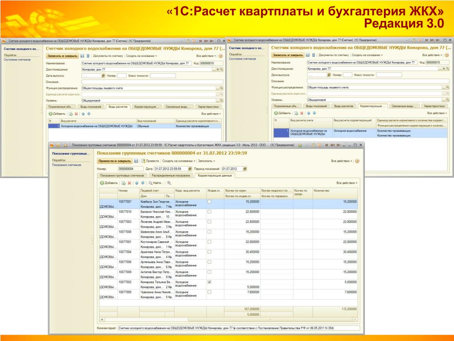Click calendar icon of Дата выпуска in left window
Image resolution: width=454 pixels, height=341 pixels.
[x=103, y=75]
